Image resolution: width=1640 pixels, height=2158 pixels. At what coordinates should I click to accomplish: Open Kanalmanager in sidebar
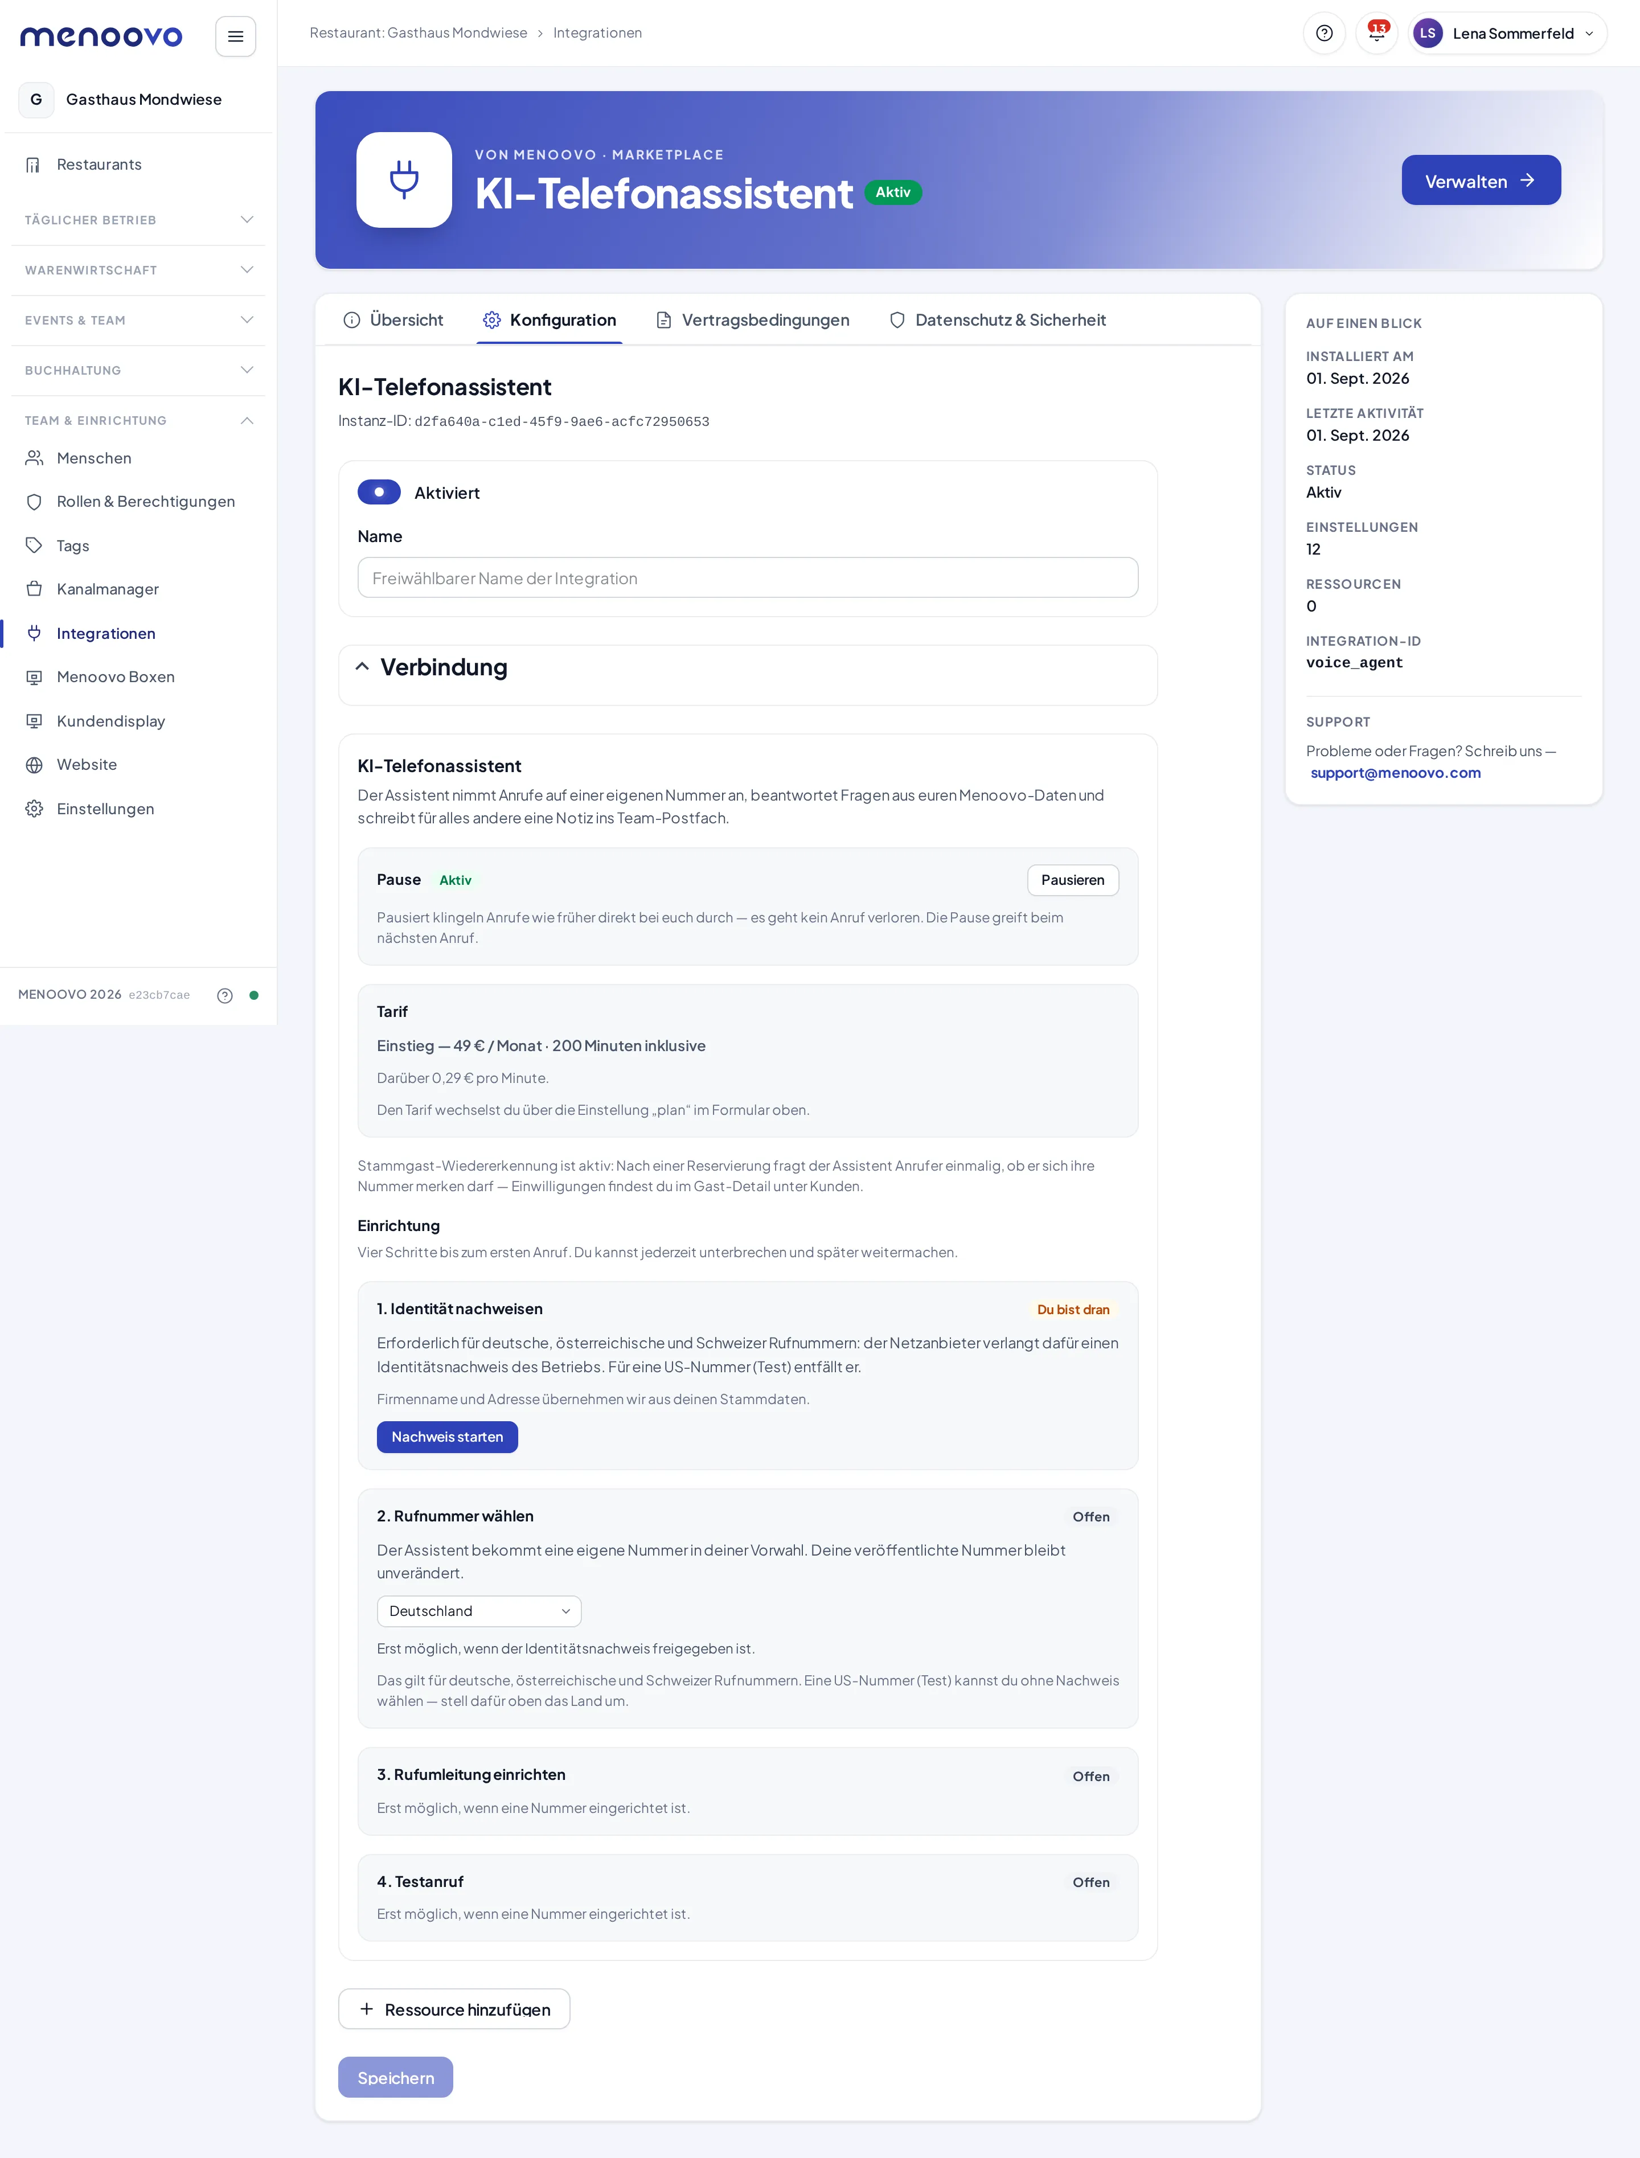tap(138, 589)
